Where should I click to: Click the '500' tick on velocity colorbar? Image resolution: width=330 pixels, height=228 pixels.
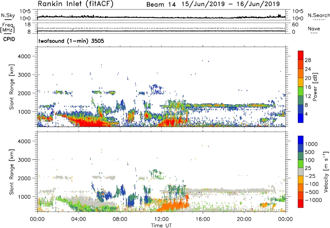click(309, 152)
